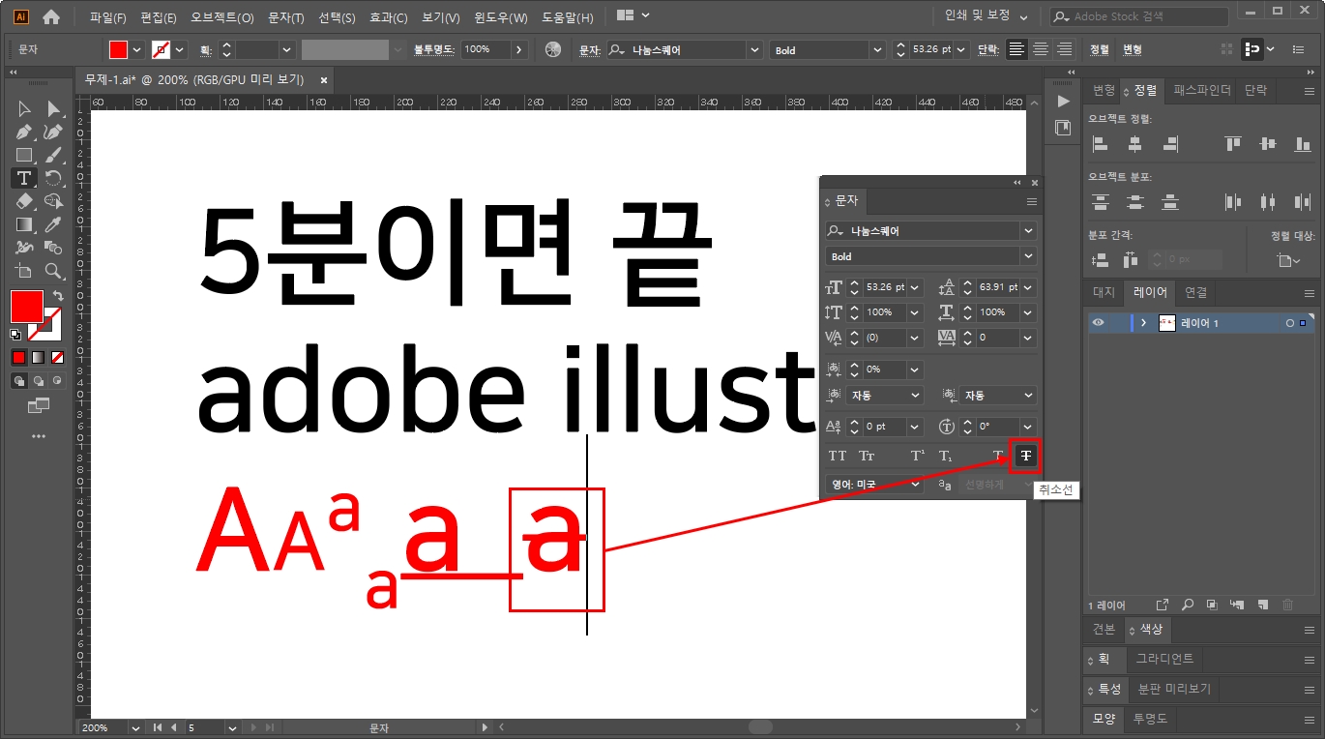Screen dimensions: 1325x739
Task: Click the fill swatch in control bar
Action: (x=118, y=49)
